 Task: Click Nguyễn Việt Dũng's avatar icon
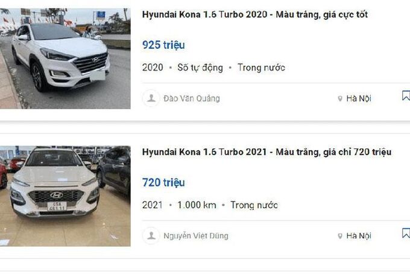pyautogui.click(x=151, y=236)
